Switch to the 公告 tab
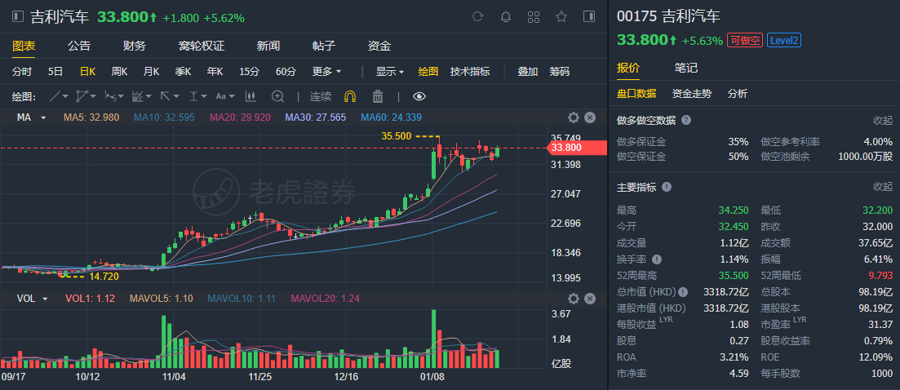Viewport: 900px width, 390px height. [x=79, y=46]
